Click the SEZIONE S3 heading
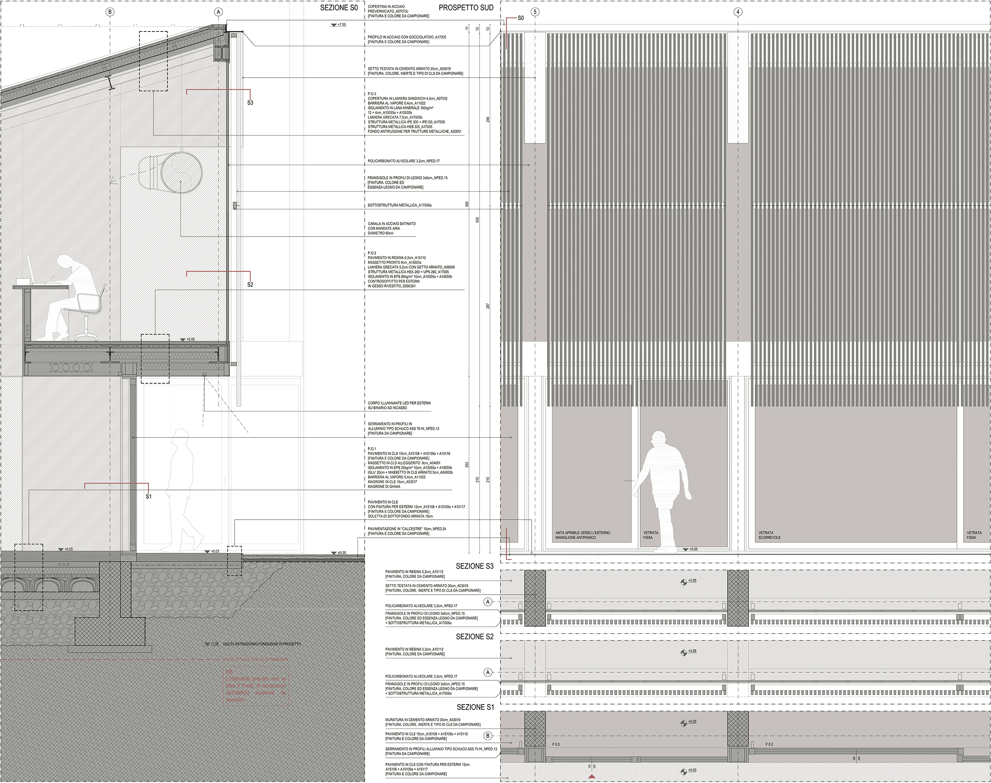This screenshot has width=991, height=783. pyautogui.click(x=474, y=566)
